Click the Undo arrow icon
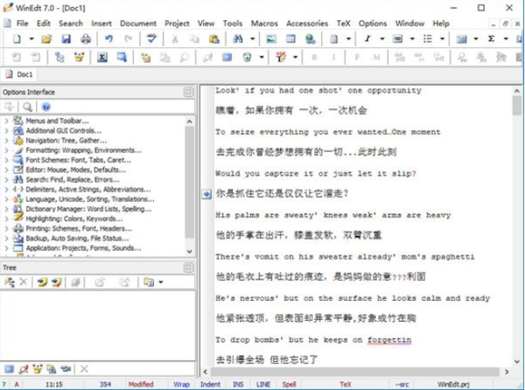The width and height of the screenshot is (525, 390). [x=108, y=39]
